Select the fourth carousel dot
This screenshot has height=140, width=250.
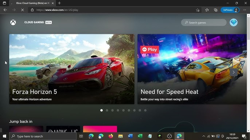point(118,110)
